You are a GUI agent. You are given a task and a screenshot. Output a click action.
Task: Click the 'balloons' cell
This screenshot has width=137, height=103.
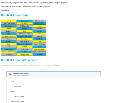pyautogui.click(x=9, y=54)
